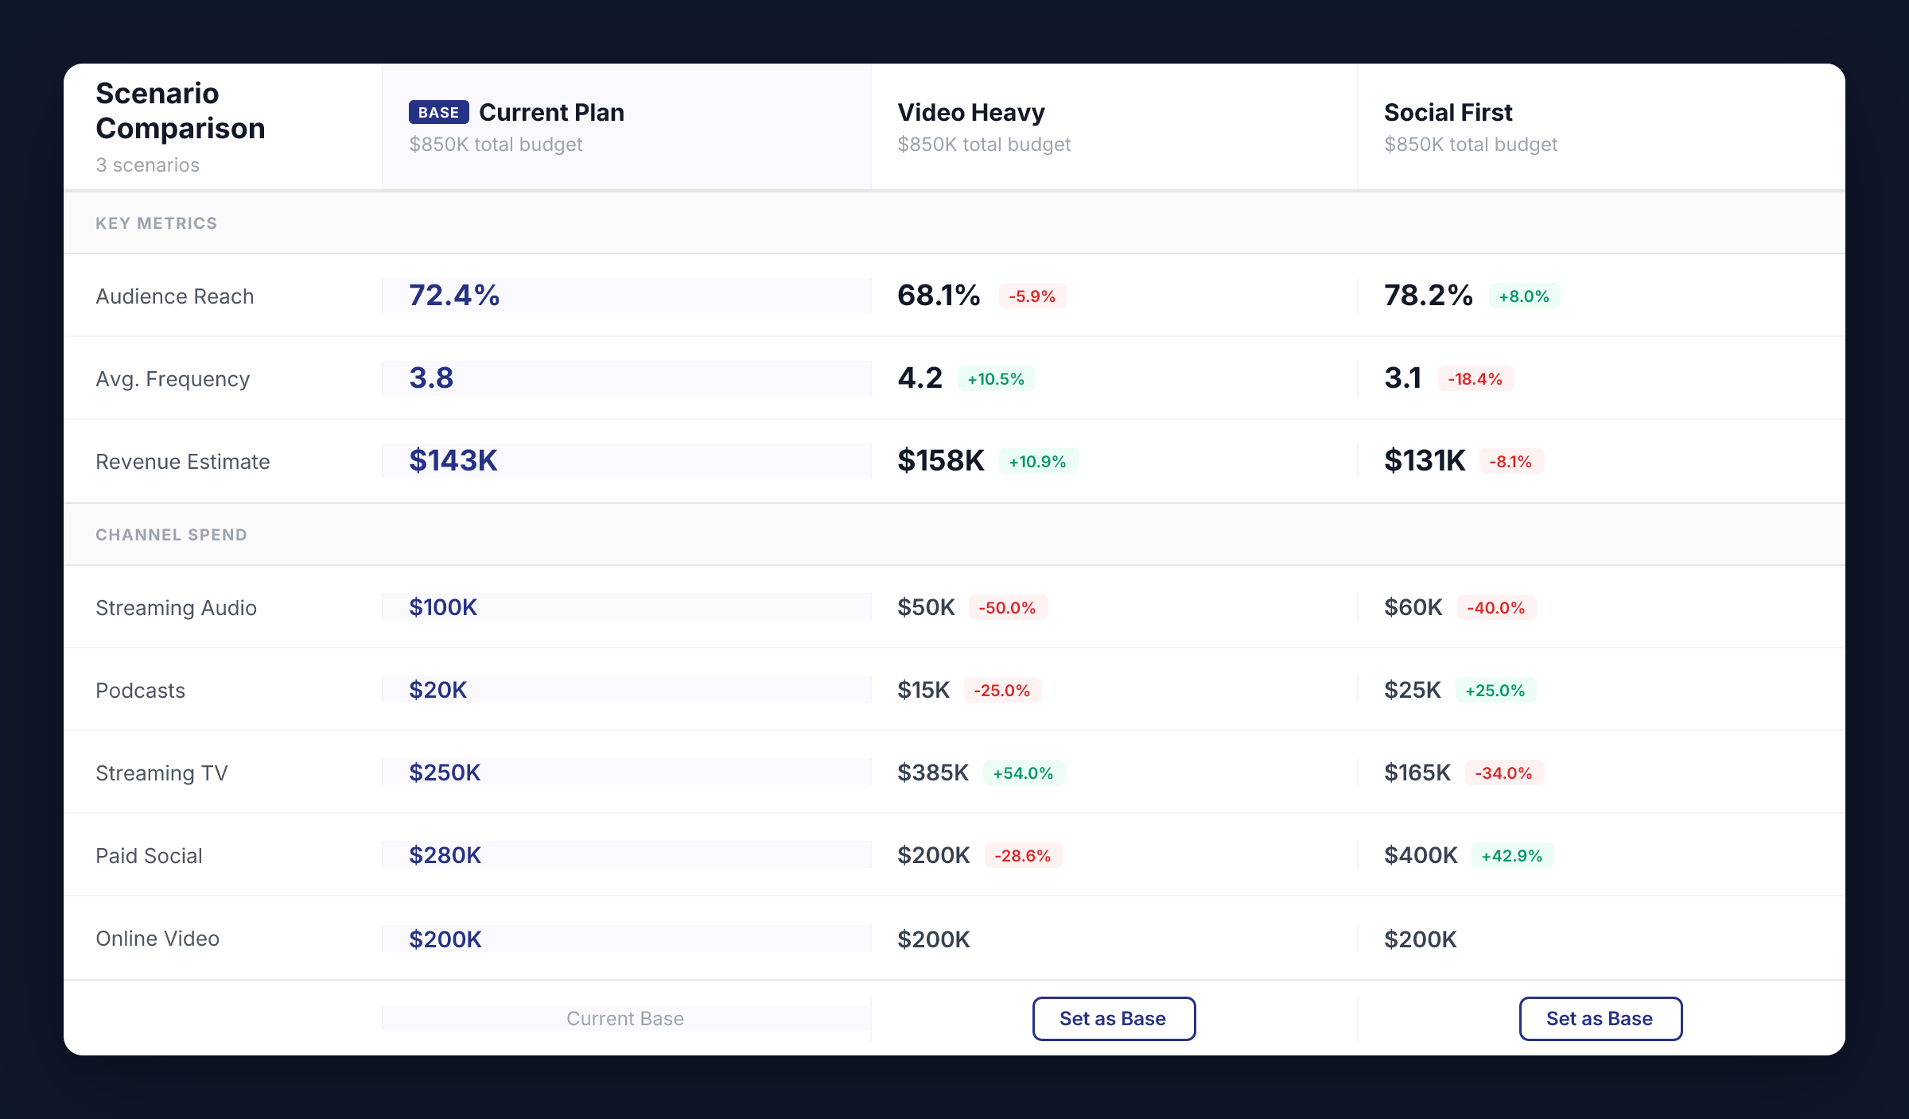The height and width of the screenshot is (1119, 1909).
Task: Click the -18.4% frequency delta badge
Action: [x=1475, y=379]
